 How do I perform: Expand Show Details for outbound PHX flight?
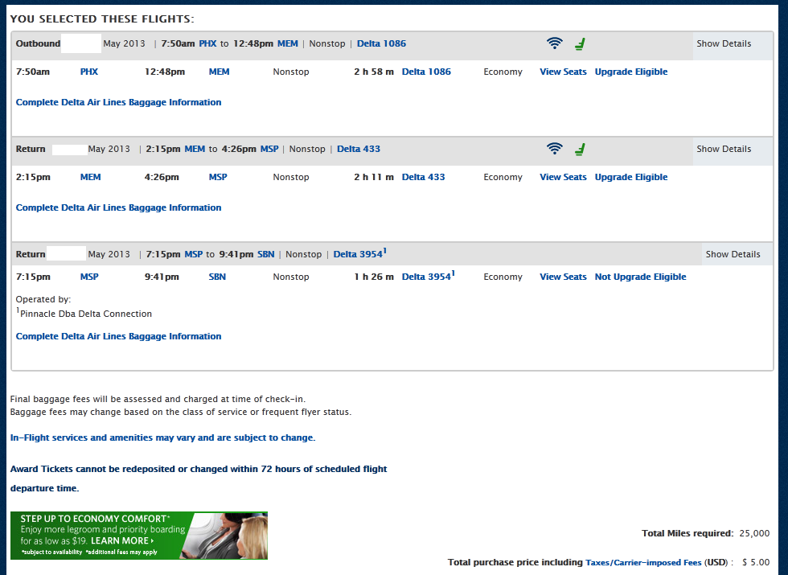tap(724, 43)
